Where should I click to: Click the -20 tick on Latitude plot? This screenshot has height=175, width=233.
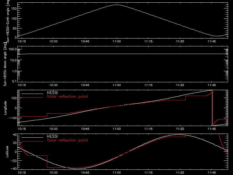tap(14, 161)
